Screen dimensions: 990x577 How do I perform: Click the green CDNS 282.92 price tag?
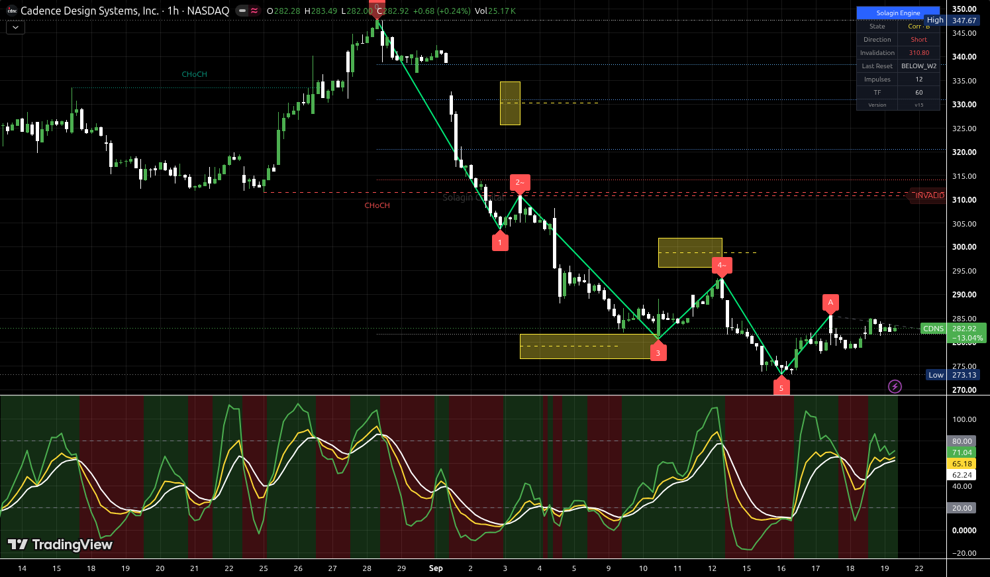953,333
